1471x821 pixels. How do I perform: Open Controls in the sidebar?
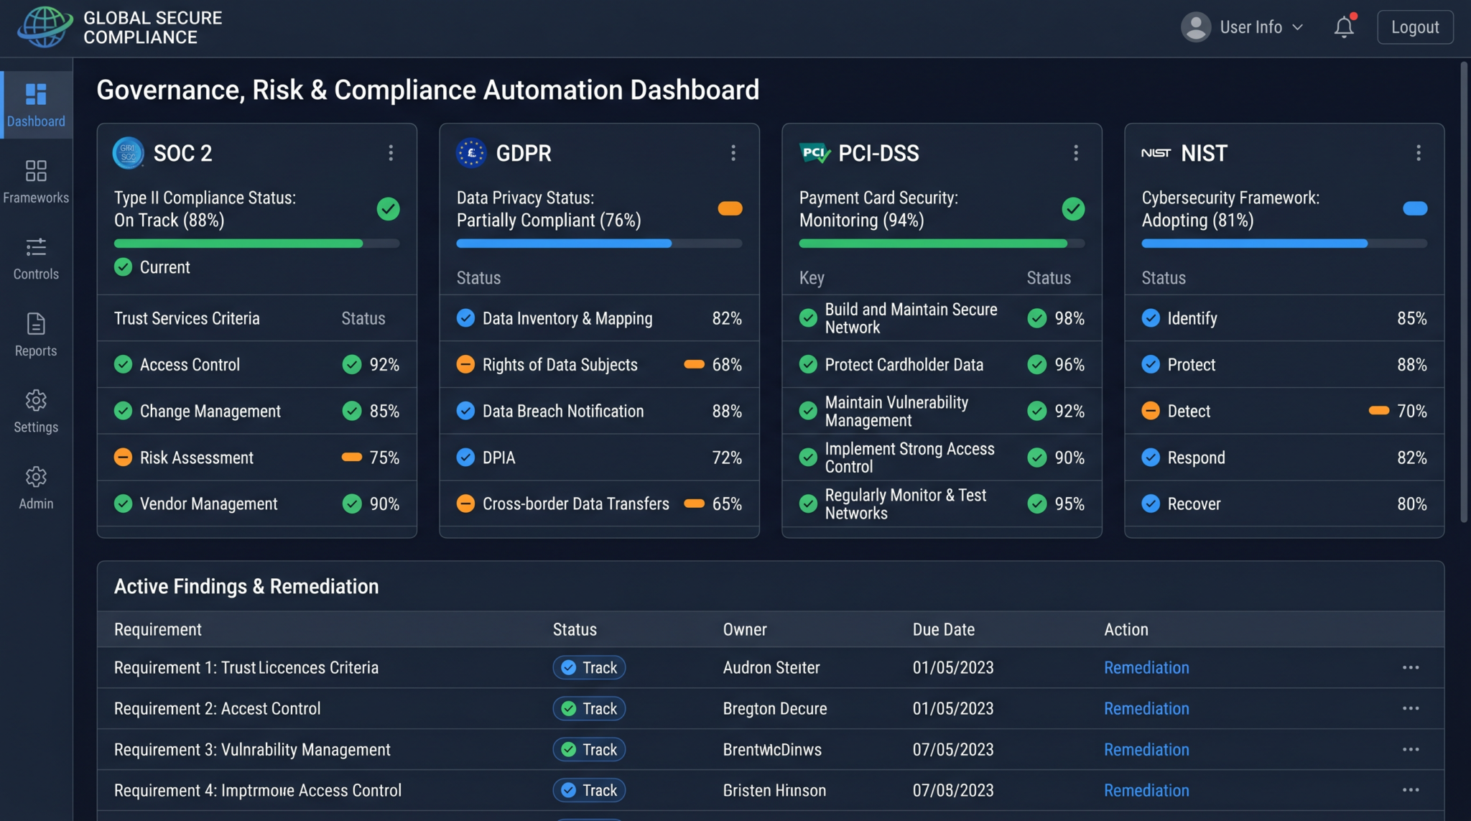click(36, 259)
